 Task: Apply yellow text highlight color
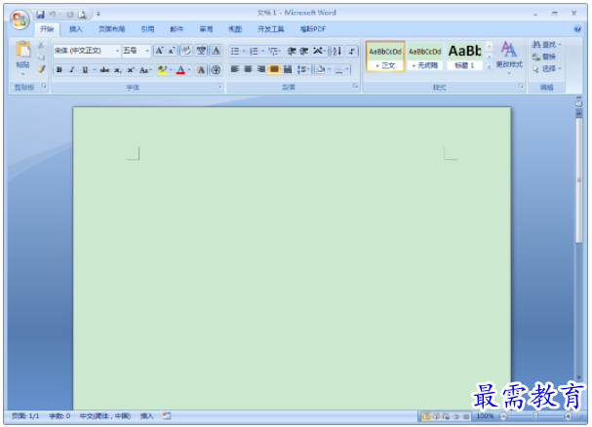(163, 70)
